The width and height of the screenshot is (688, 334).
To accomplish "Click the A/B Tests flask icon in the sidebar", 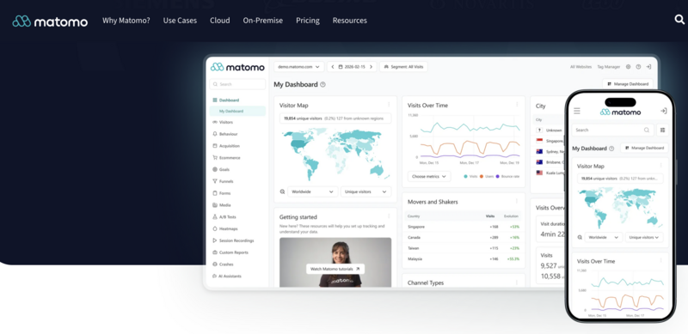I will [214, 216].
